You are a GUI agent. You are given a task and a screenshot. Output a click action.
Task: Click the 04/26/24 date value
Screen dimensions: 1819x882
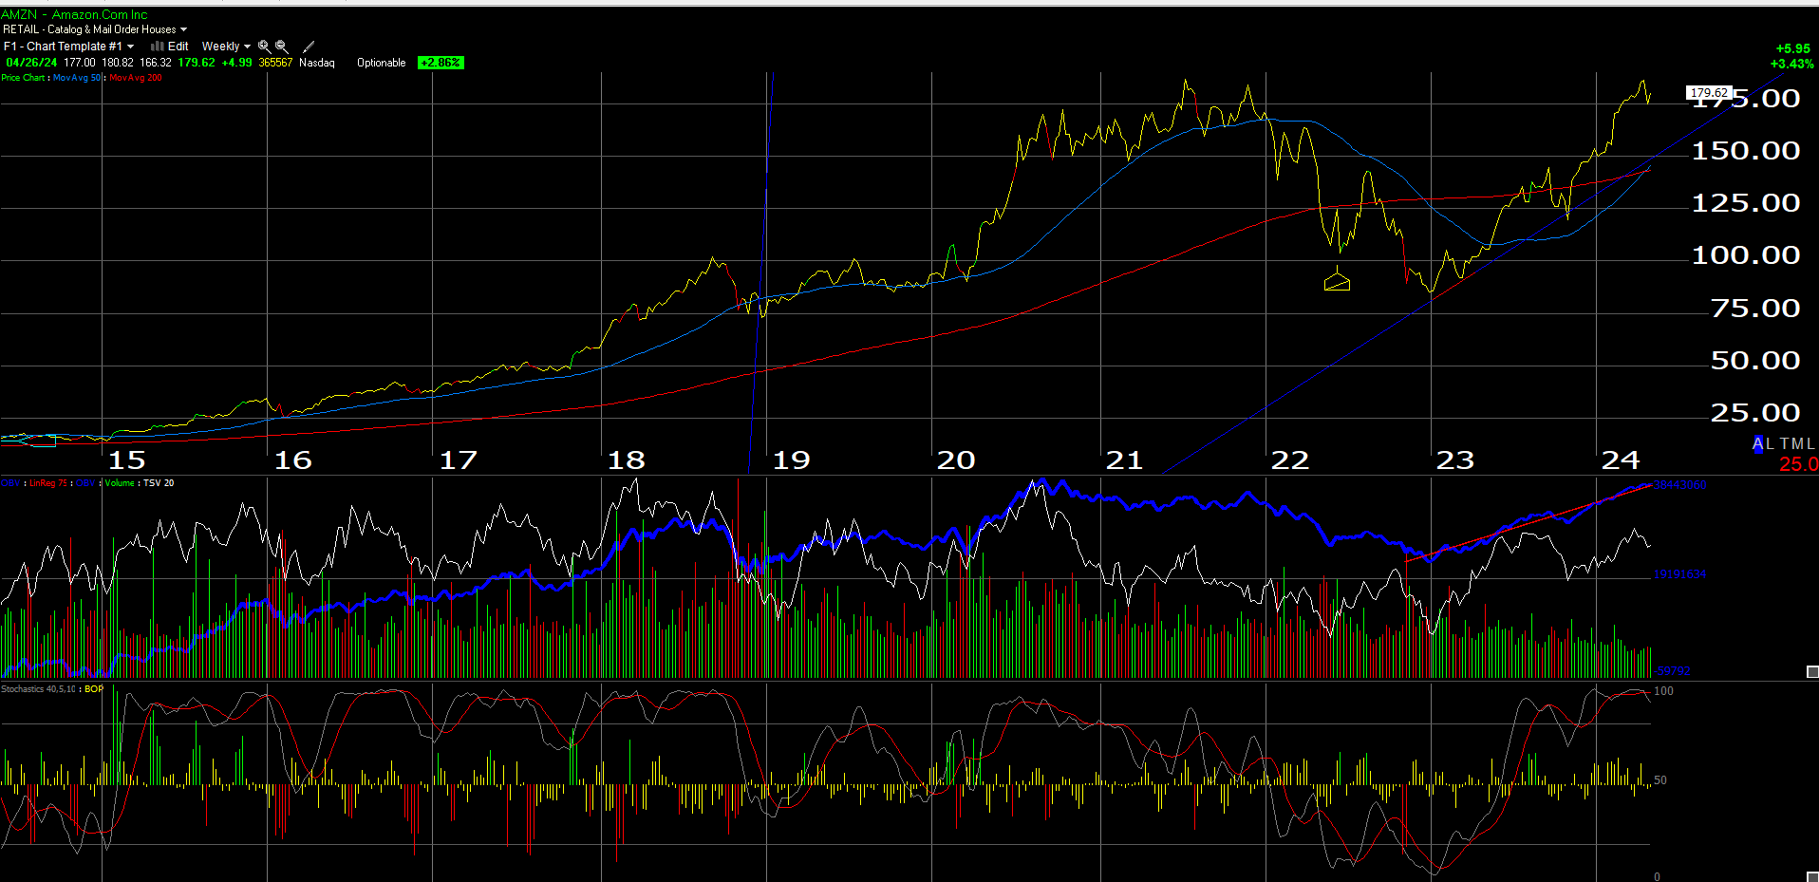[x=31, y=63]
